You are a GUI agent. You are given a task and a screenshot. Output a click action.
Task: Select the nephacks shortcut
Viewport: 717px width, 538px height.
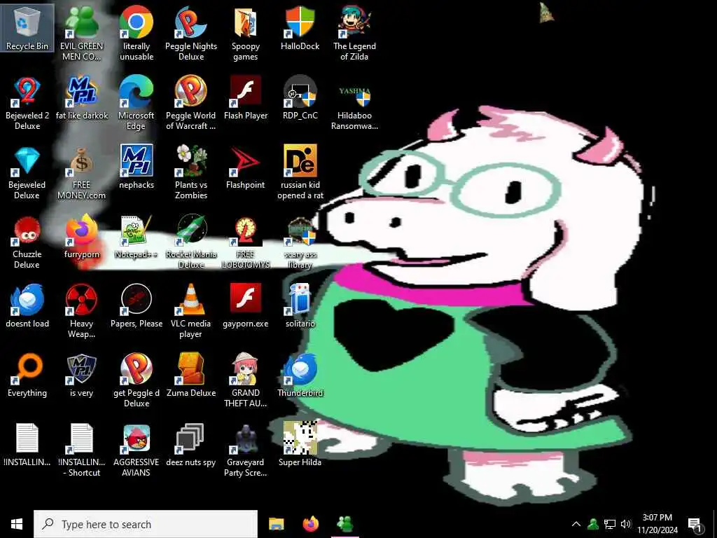point(137,167)
